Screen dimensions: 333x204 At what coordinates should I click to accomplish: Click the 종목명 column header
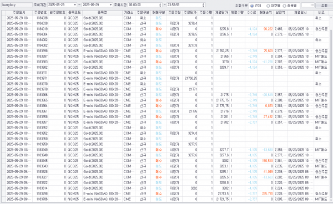click(x=102, y=13)
